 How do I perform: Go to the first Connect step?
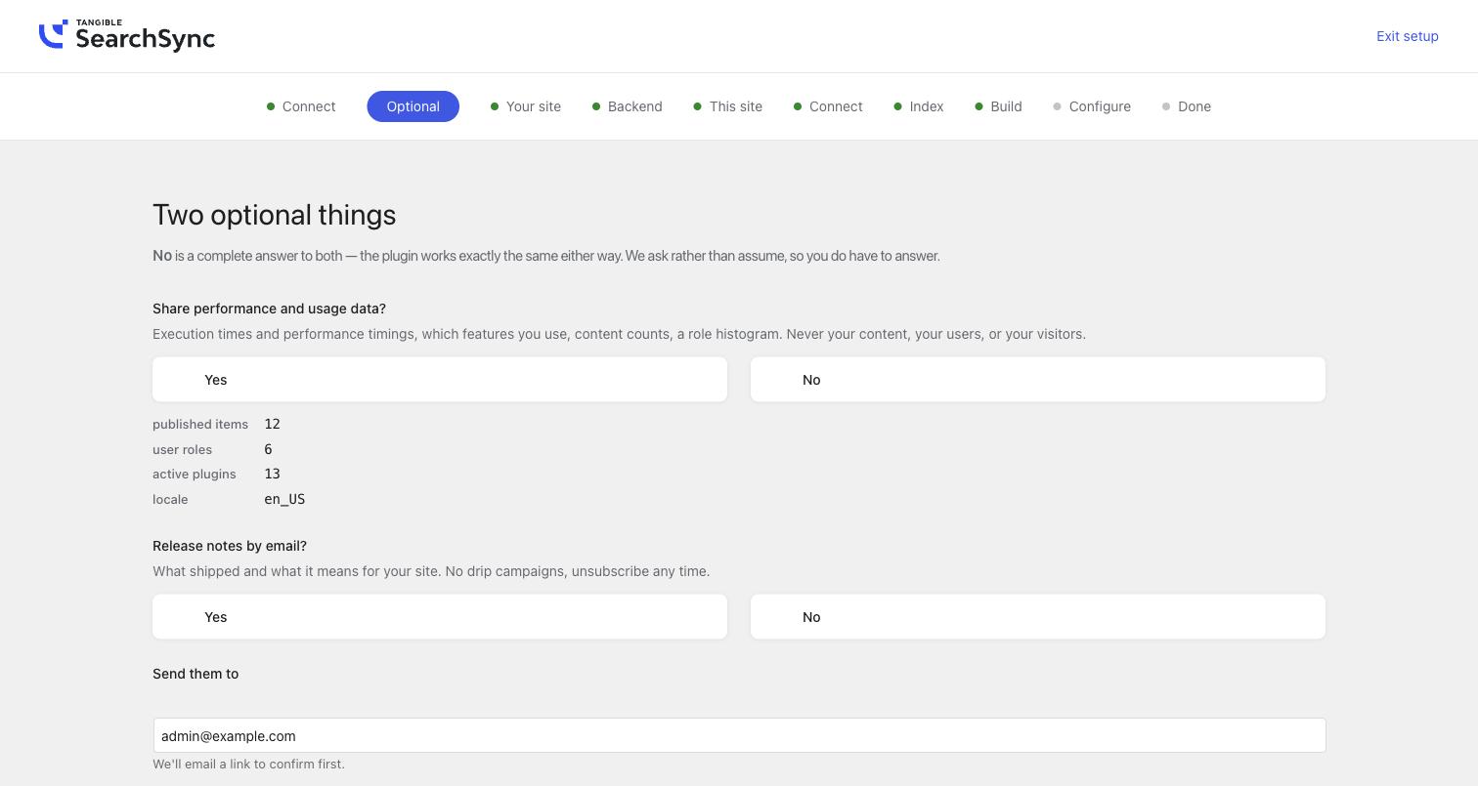[301, 106]
